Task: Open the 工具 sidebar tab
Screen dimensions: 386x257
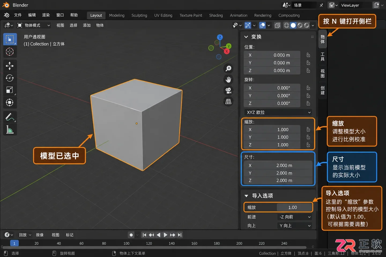Action: 322,57
